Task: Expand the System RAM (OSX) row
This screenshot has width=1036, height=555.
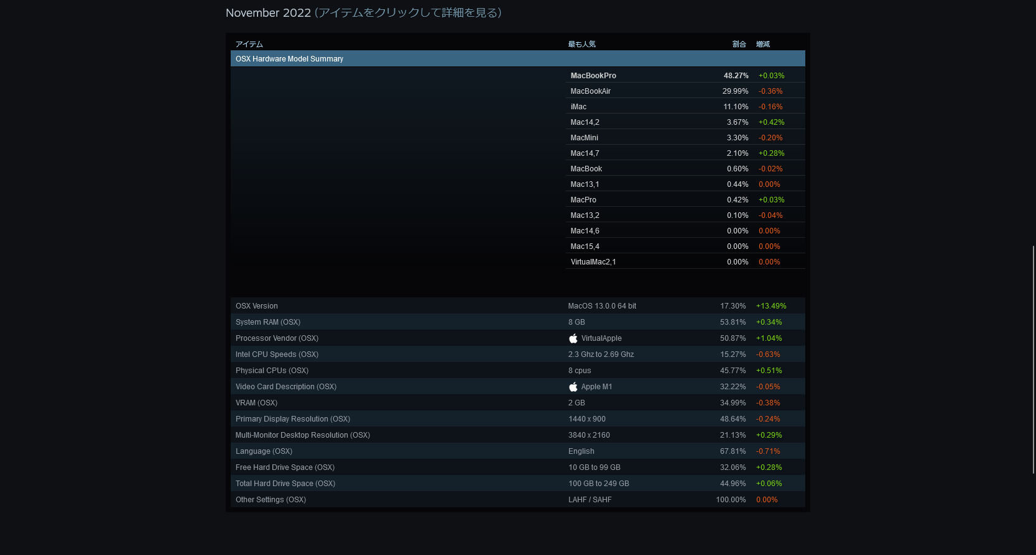Action: [x=517, y=322]
